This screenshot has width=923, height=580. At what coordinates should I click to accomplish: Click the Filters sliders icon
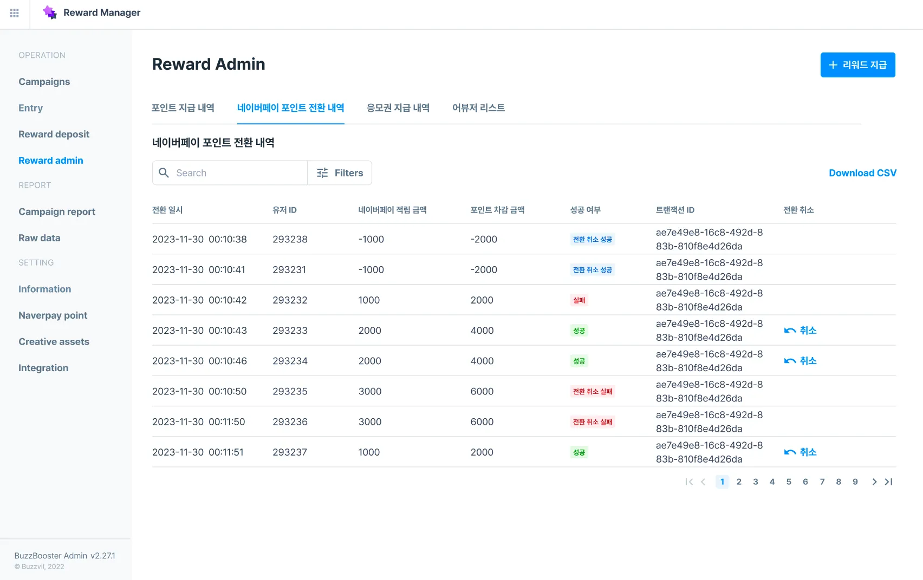pyautogui.click(x=322, y=173)
